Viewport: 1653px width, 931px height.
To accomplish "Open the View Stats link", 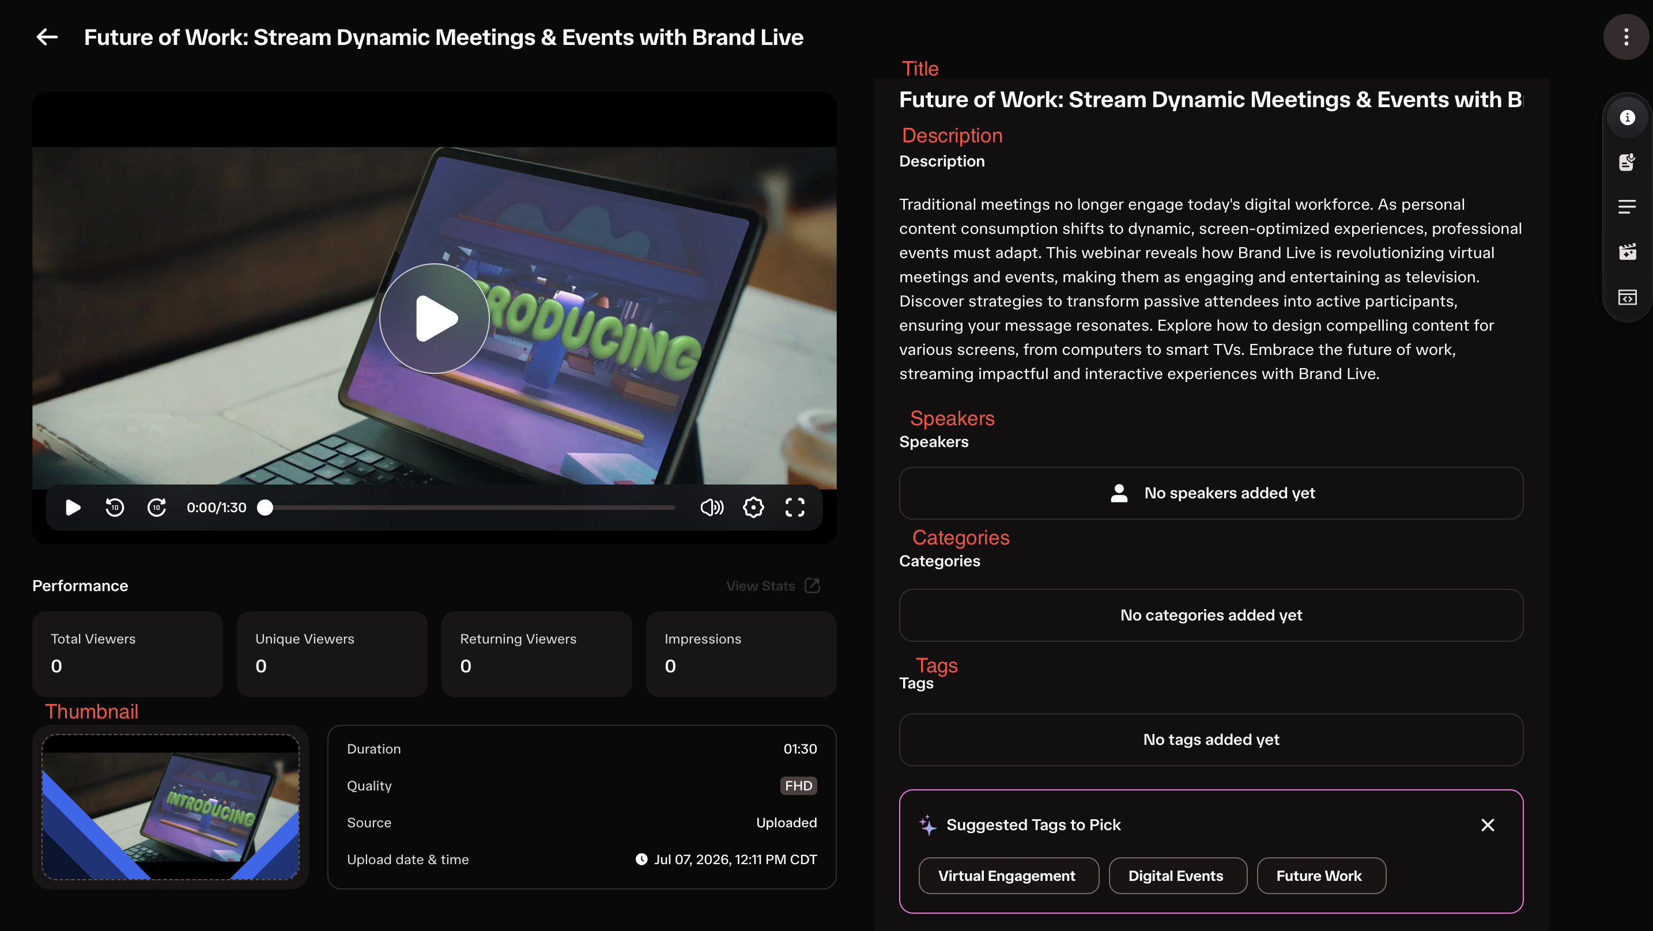I will point(760,586).
